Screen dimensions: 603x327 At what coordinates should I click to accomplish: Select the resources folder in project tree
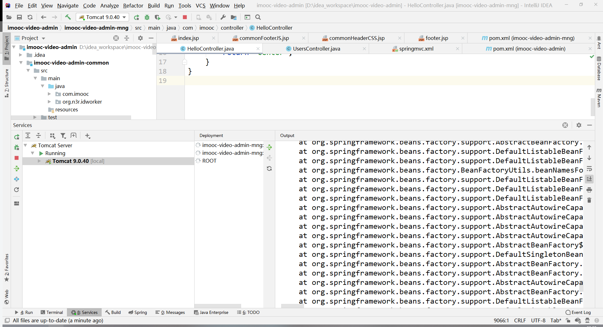tap(66, 110)
